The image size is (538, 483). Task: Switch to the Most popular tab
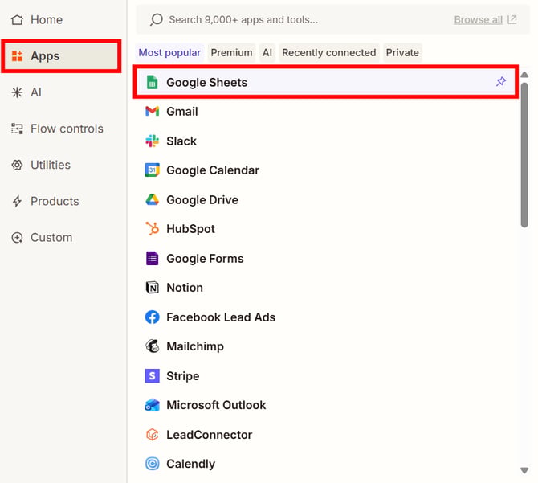(x=169, y=53)
